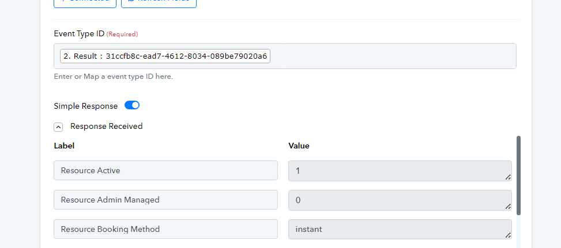
Task: Click the Resource Admin Managed label field
Action: point(165,200)
